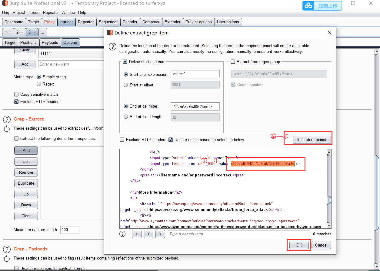The width and height of the screenshot is (380, 271).
Task: Toggle Define start and end checkbox
Action: 125,62
